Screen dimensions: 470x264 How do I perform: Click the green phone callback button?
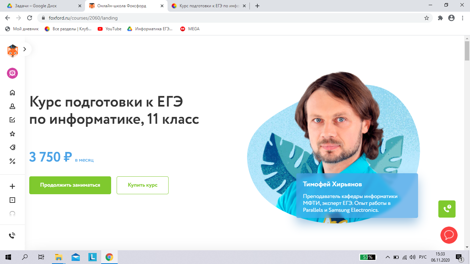(447, 209)
